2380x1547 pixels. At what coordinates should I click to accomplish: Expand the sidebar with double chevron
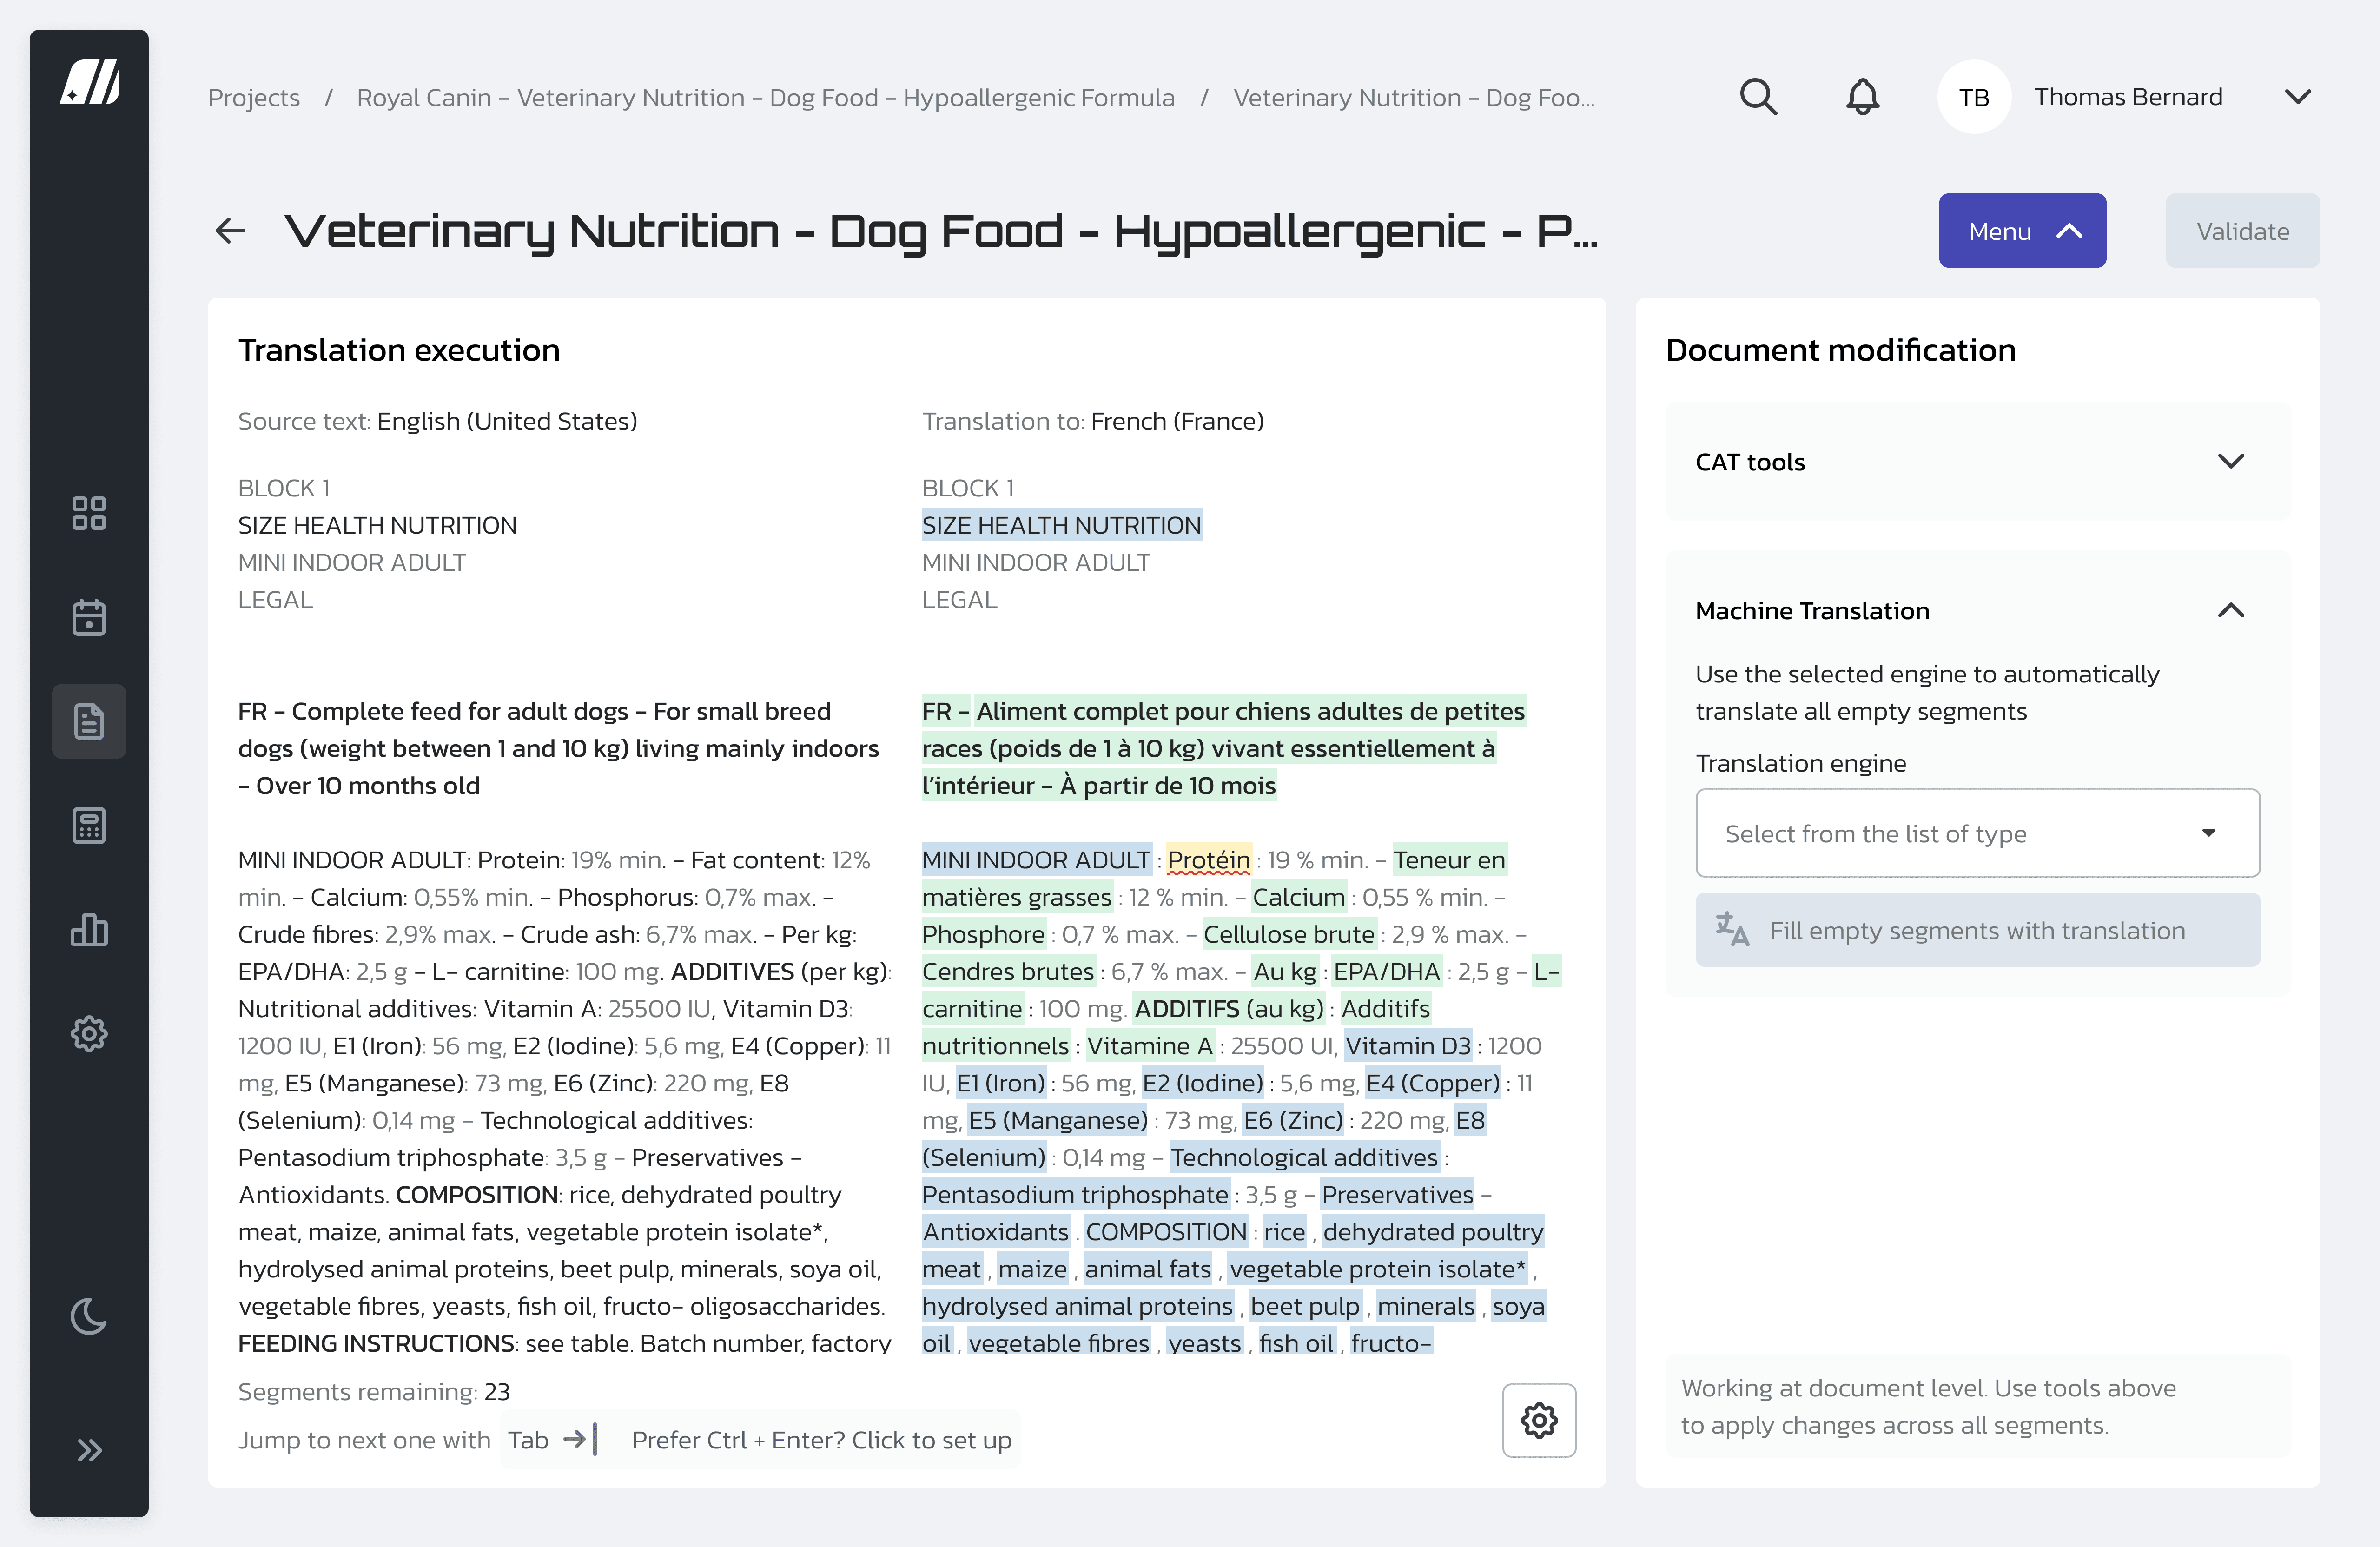[x=89, y=1450]
